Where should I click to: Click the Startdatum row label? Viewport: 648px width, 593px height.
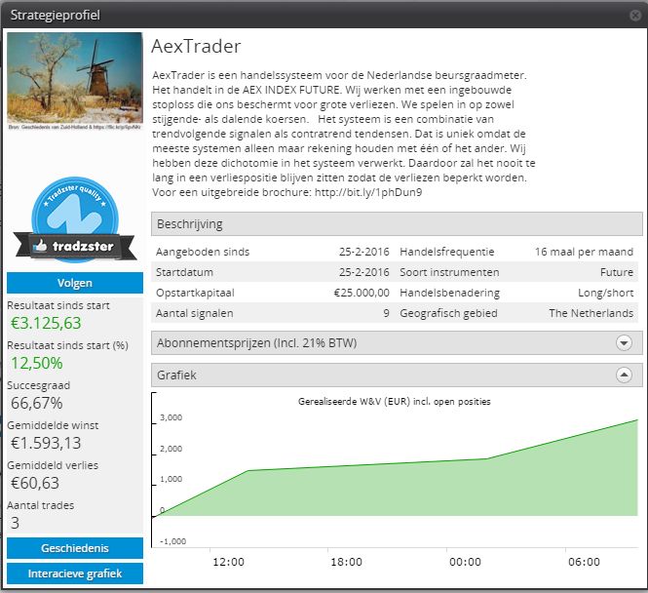click(x=184, y=272)
